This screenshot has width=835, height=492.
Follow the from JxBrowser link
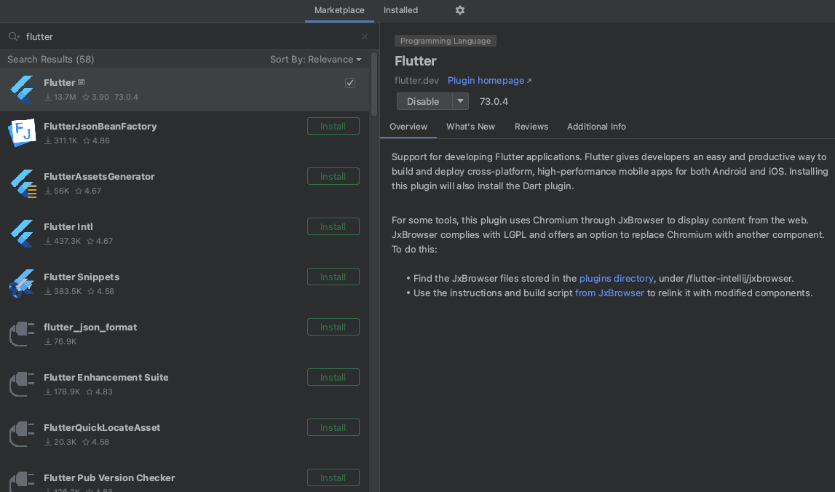pos(610,293)
